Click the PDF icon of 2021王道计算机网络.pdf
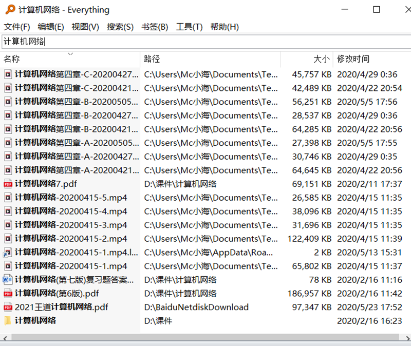The height and width of the screenshot is (346, 411). [8, 307]
